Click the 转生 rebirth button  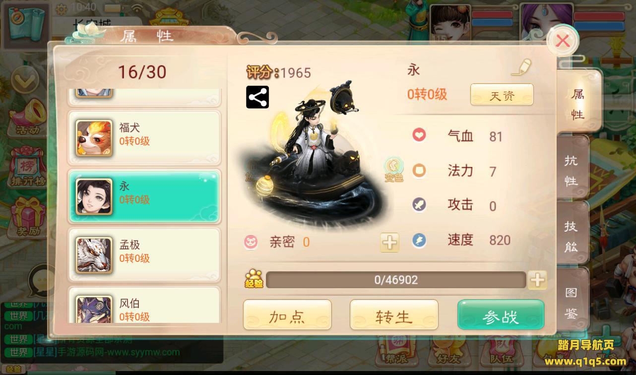[x=394, y=315]
